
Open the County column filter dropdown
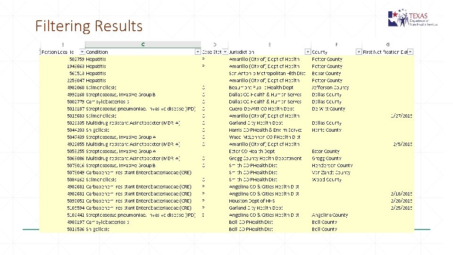[x=359, y=52]
